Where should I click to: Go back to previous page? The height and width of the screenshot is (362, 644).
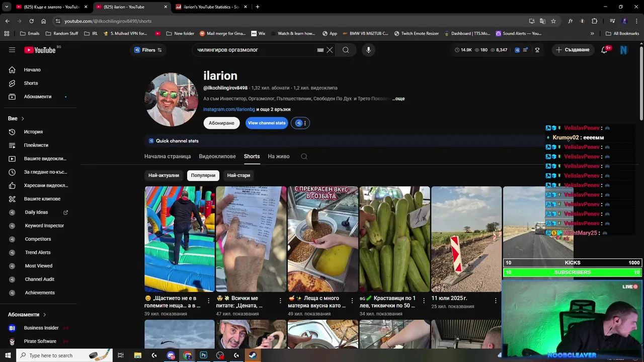pos(7,21)
